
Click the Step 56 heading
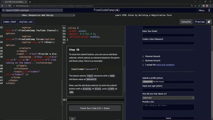pos(74,50)
